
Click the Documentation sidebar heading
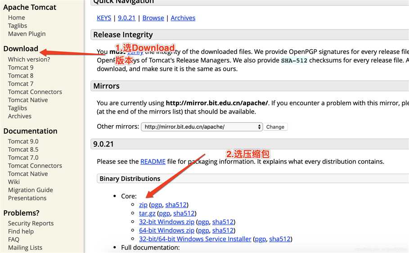click(x=30, y=131)
